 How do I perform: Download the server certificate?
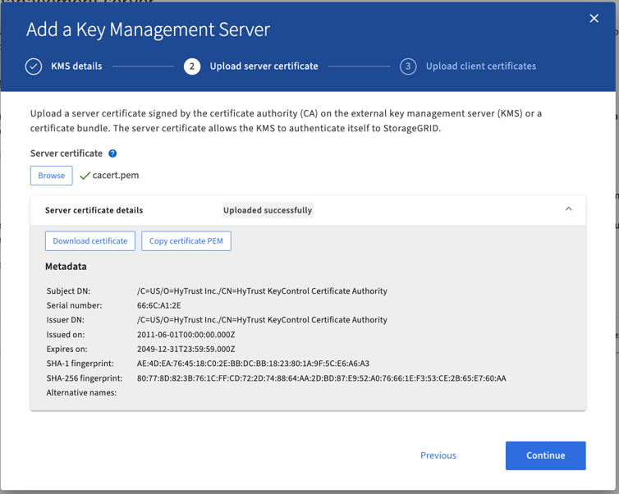click(x=90, y=241)
